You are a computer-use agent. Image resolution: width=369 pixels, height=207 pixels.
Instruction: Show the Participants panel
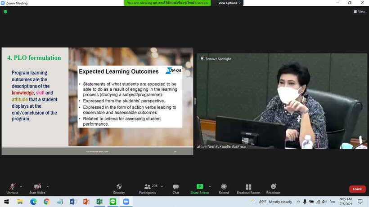pos(147,188)
